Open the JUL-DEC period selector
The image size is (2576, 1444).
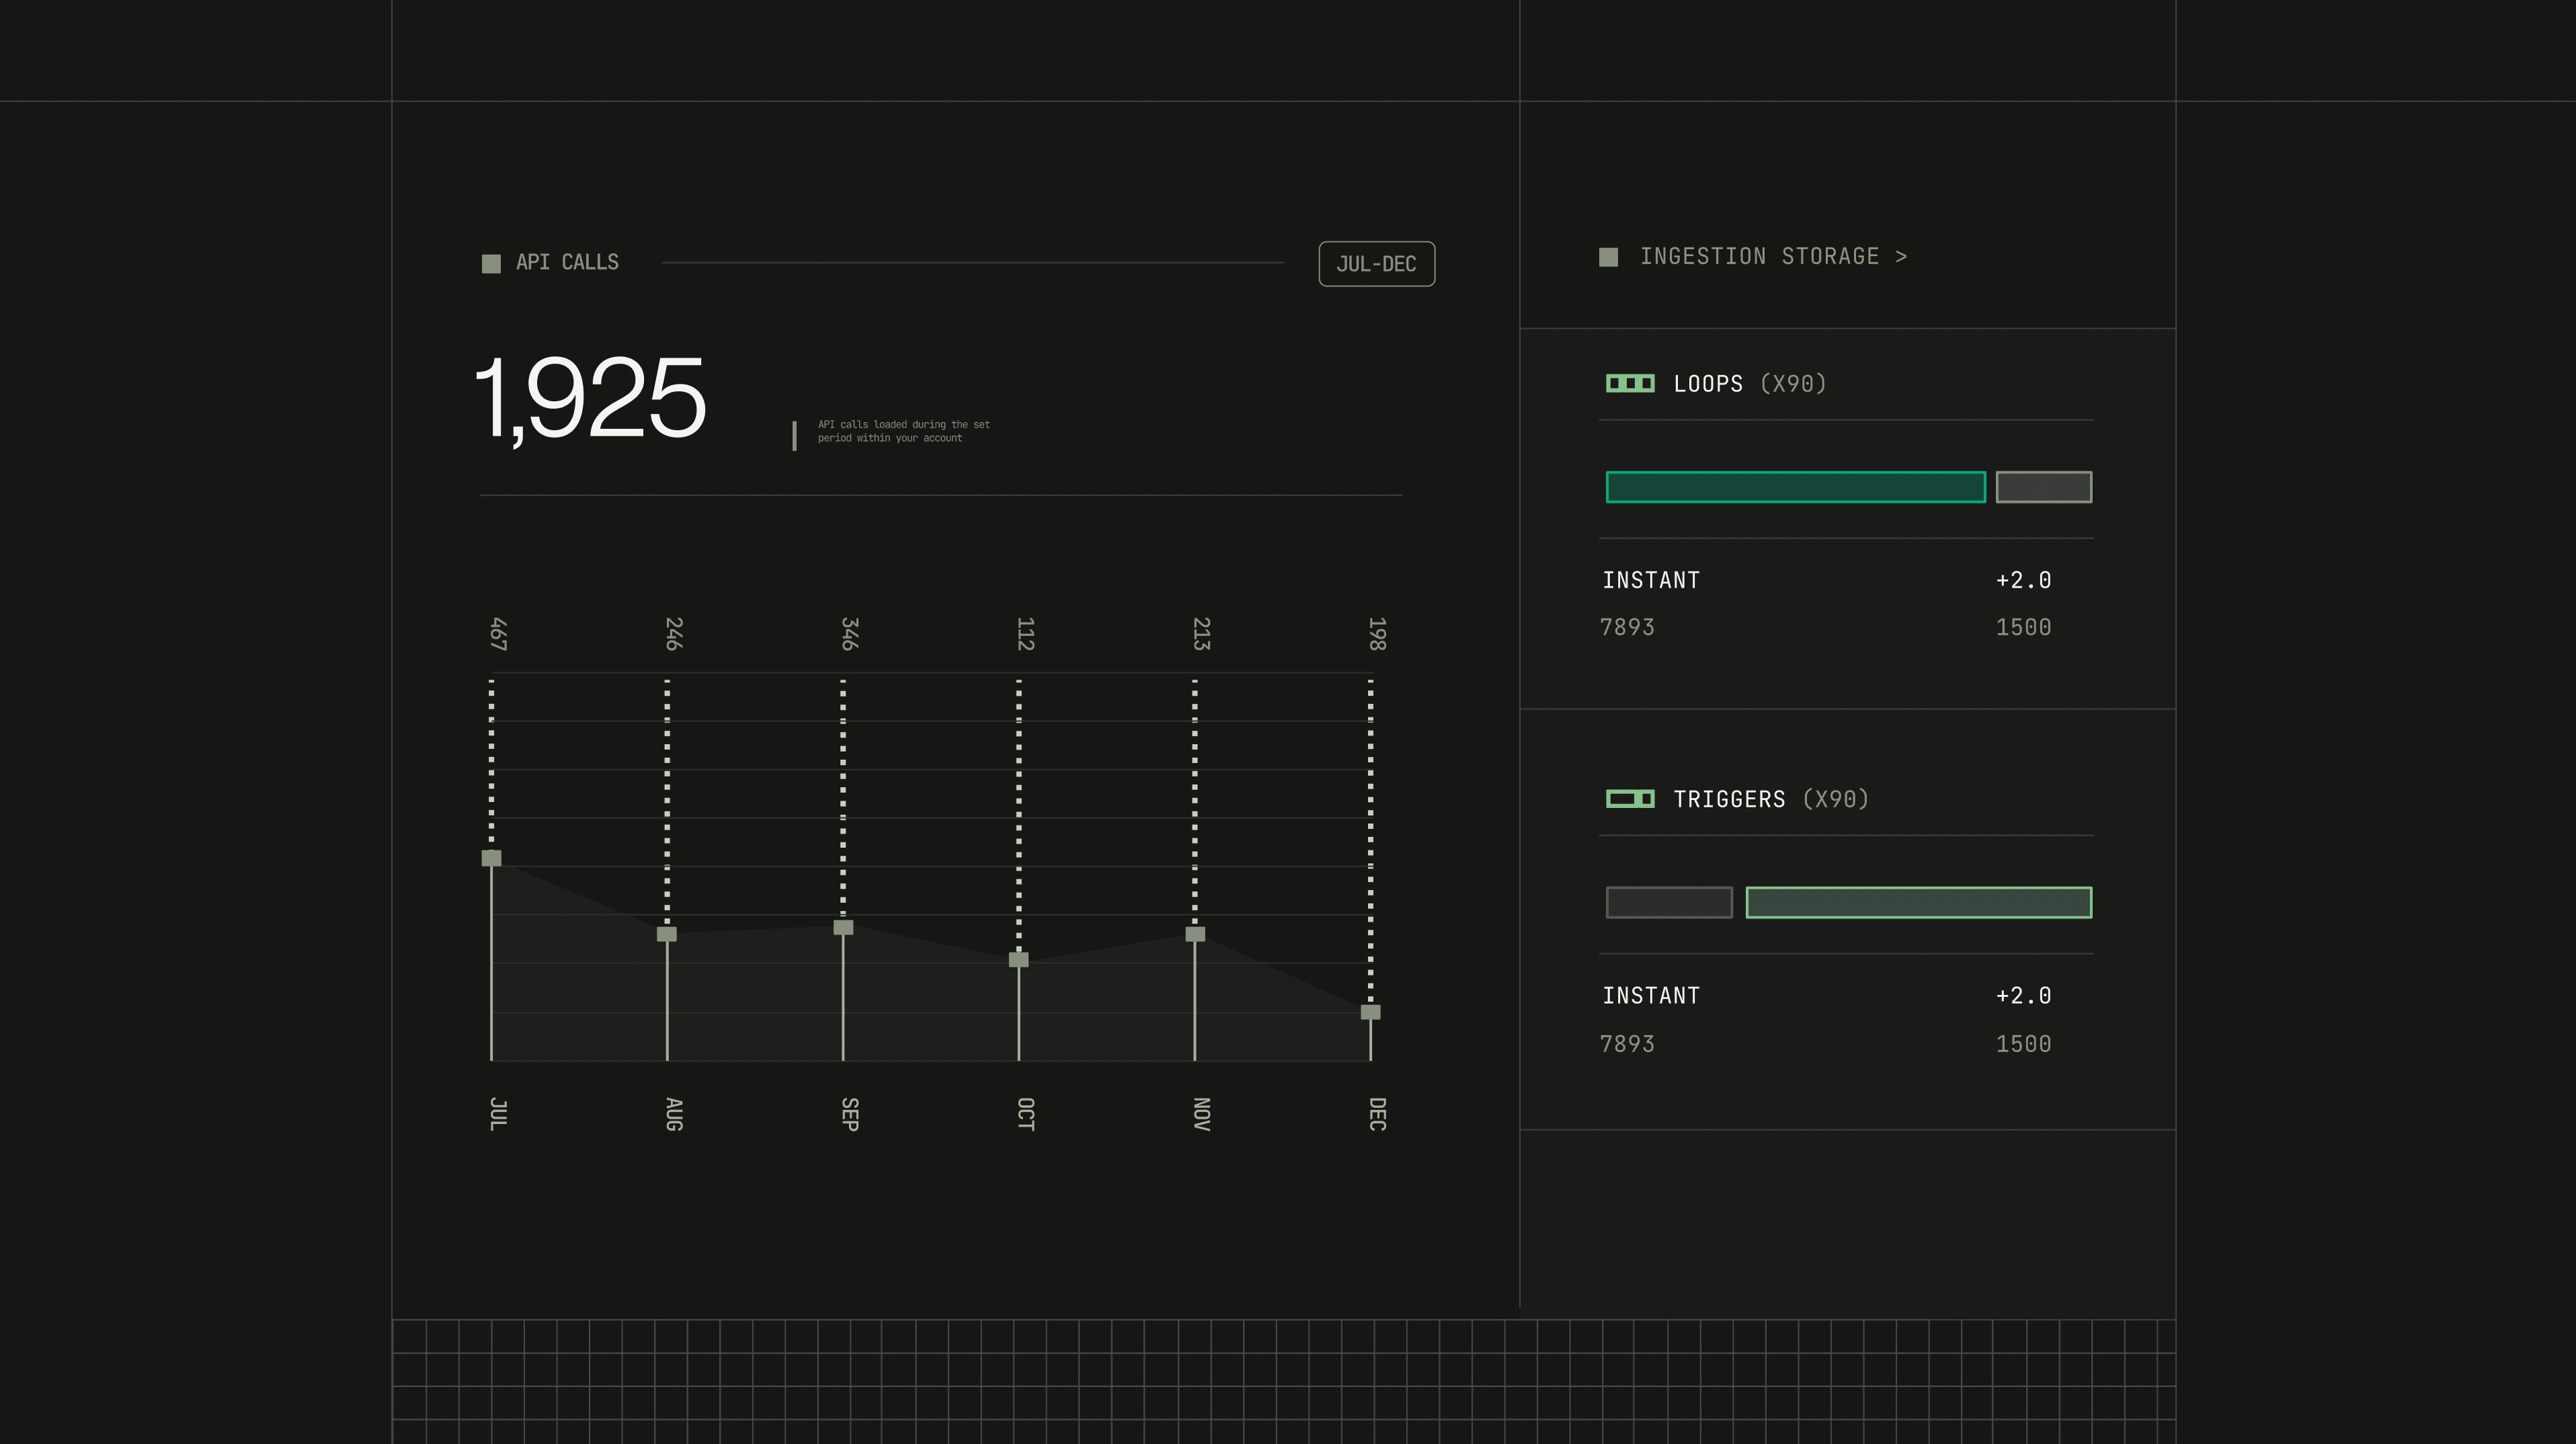coord(1376,264)
